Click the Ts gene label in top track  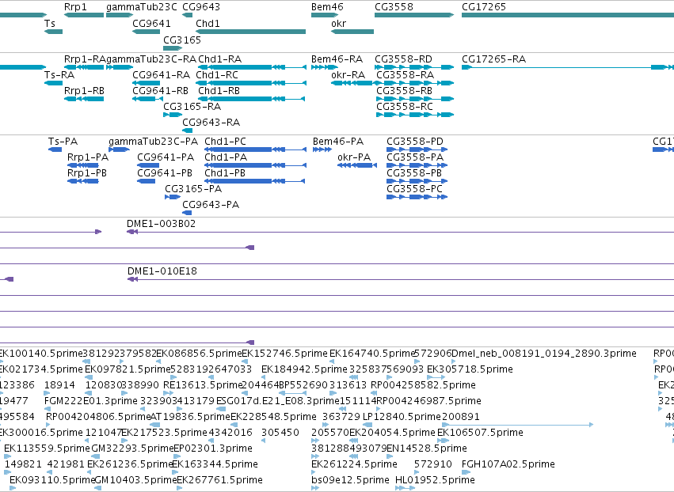coord(50,23)
